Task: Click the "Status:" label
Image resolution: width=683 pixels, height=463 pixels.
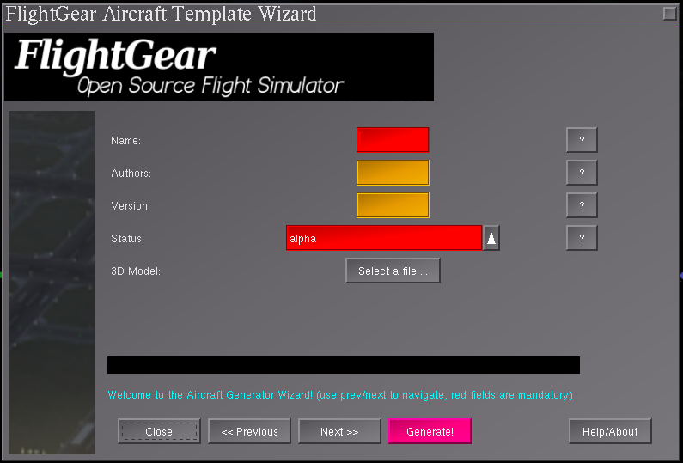Action: tap(127, 239)
